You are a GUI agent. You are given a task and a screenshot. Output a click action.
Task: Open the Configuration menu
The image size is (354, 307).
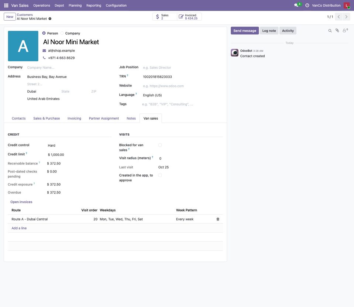[116, 5]
